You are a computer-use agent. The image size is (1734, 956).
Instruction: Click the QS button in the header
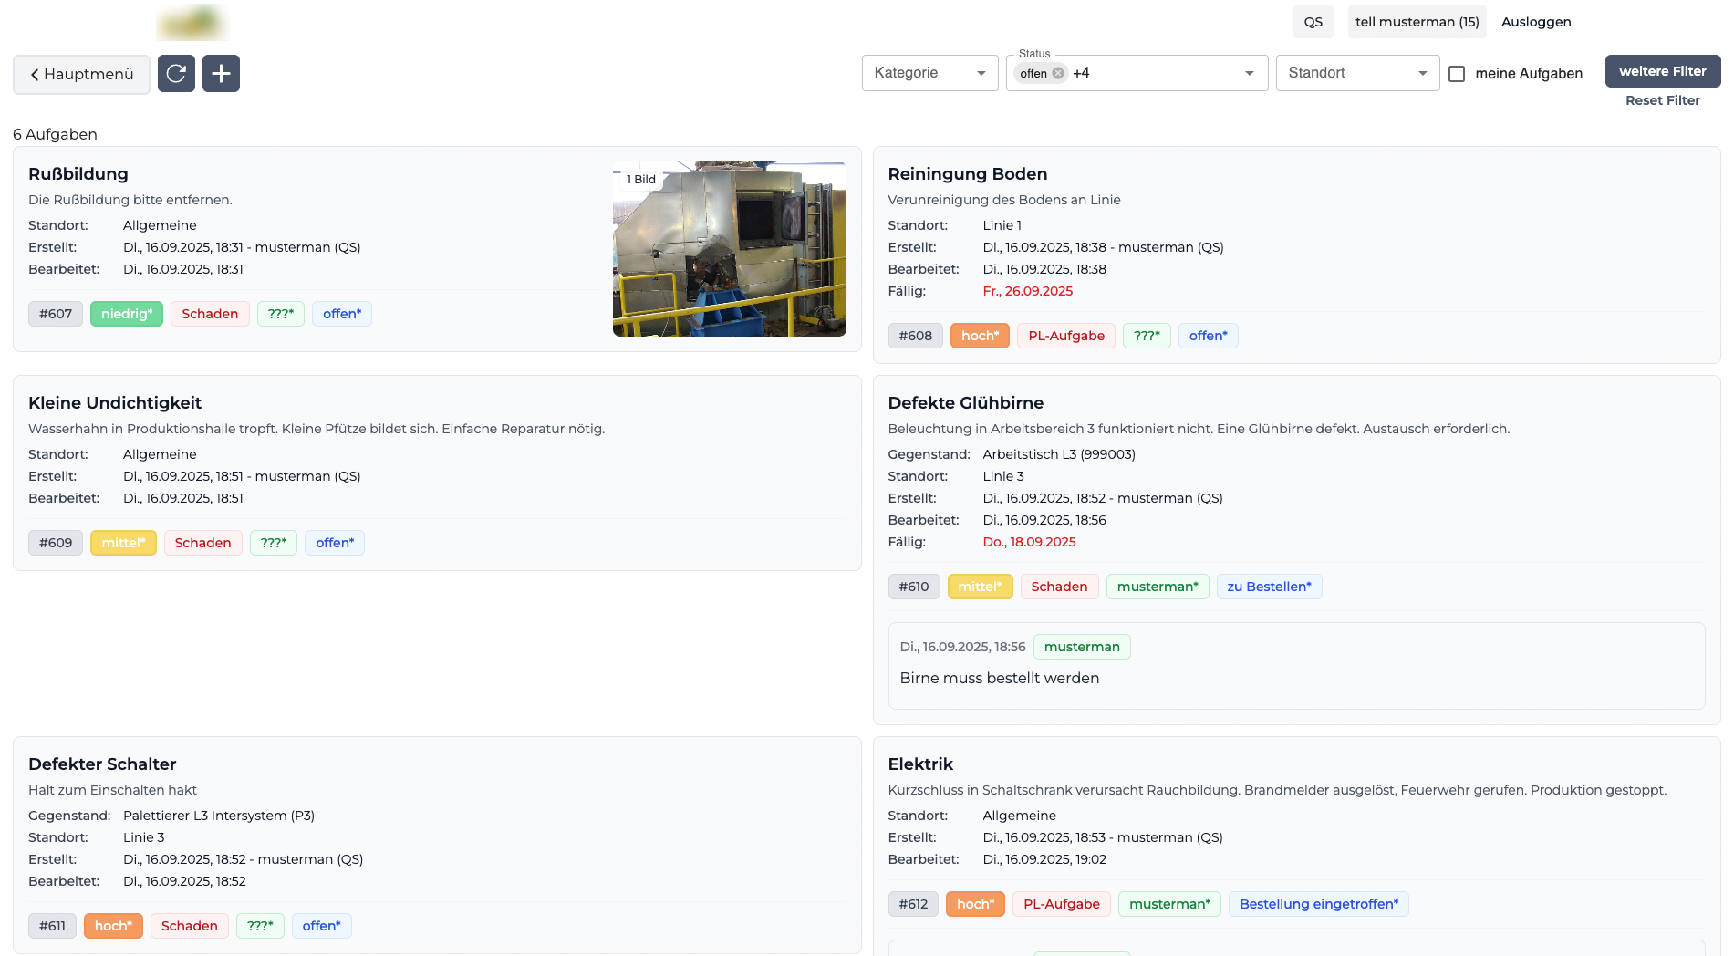pos(1313,21)
